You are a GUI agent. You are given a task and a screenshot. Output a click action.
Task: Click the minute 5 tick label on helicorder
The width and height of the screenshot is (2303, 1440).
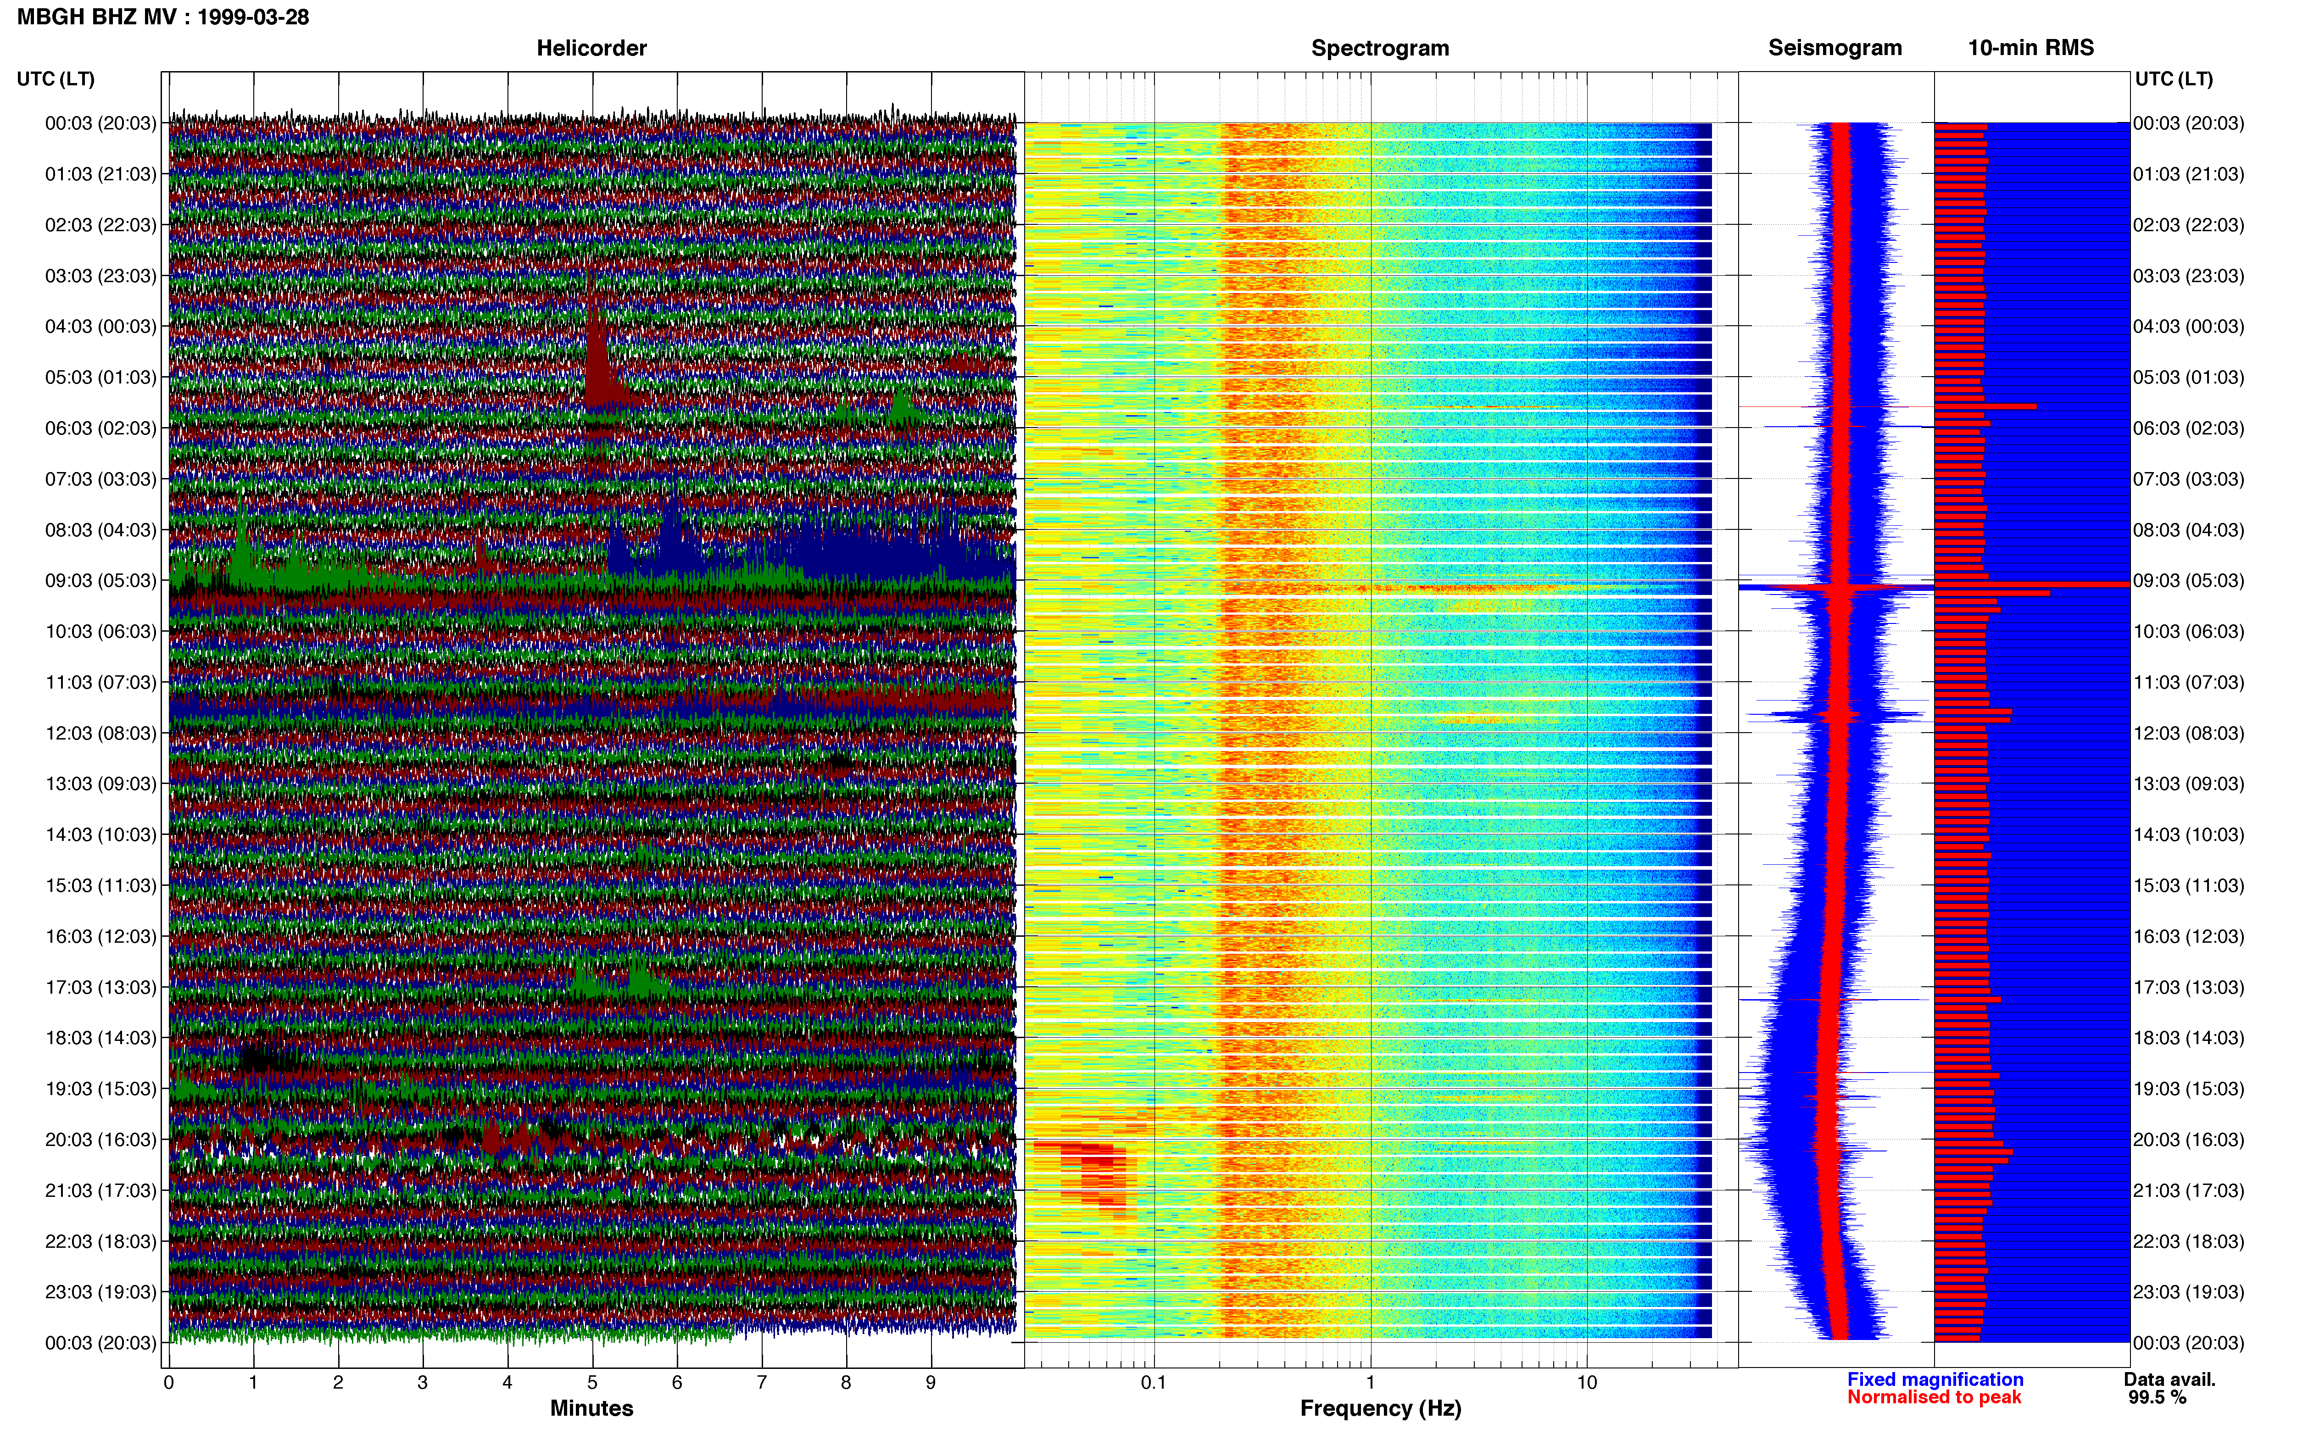(x=592, y=1383)
